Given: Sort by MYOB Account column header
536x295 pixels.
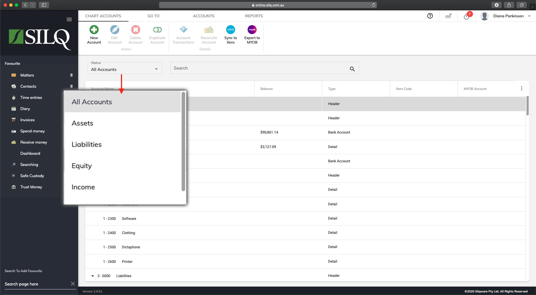Looking at the screenshot, I should (x=475, y=89).
